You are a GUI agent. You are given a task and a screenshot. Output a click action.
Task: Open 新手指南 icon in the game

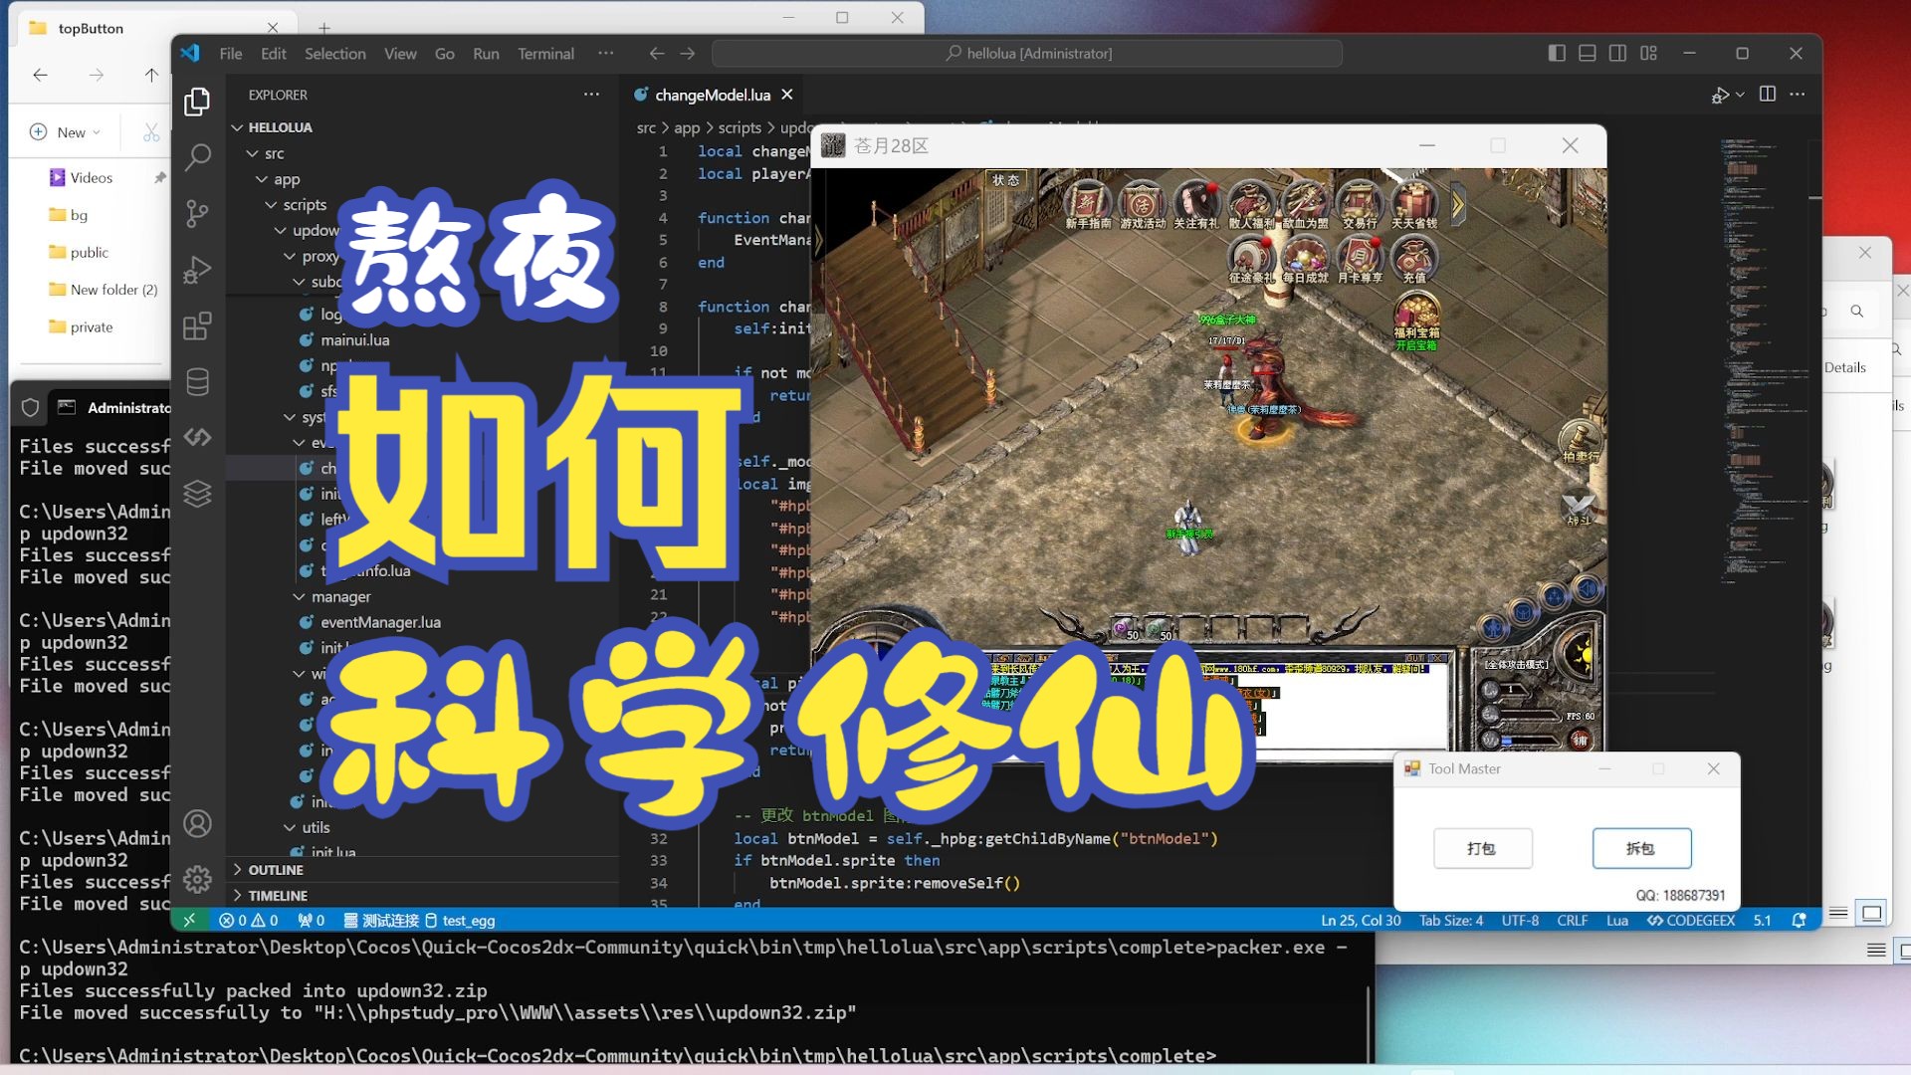pos(1087,206)
